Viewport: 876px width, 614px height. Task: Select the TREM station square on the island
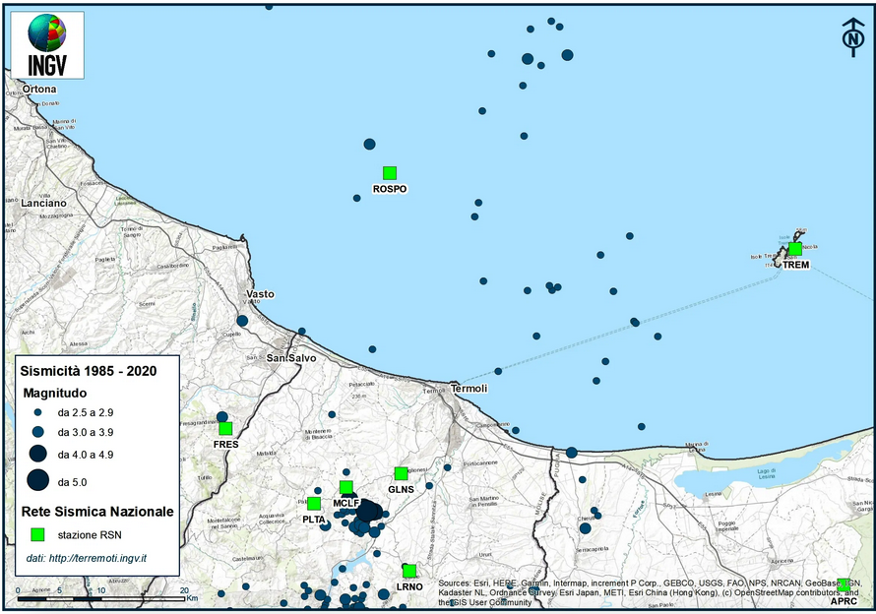pos(794,249)
